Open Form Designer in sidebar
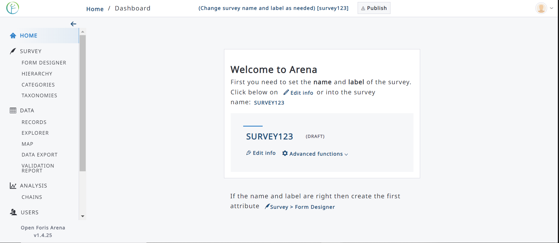This screenshot has height=243, width=559. point(44,63)
